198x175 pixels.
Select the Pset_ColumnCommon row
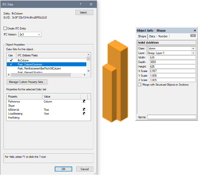[47, 64]
